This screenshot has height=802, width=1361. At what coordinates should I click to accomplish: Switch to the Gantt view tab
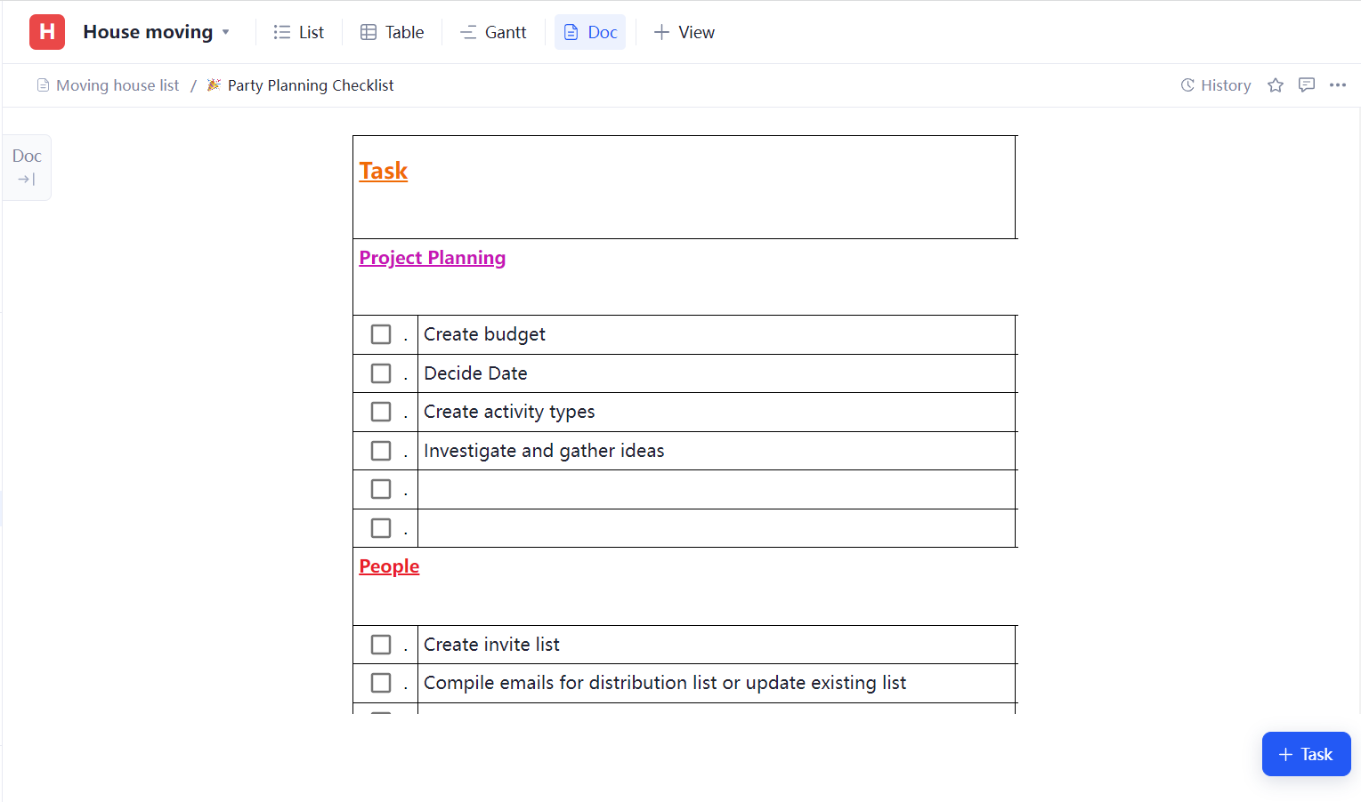tap(493, 32)
